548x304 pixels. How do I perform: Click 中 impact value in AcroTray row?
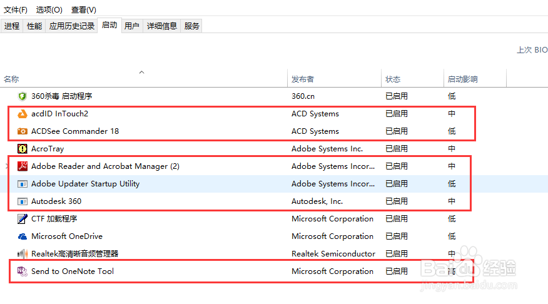tap(452, 149)
